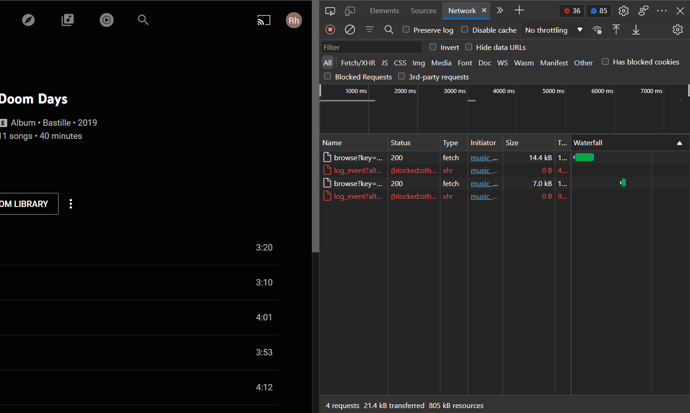
Task: Start casting with the Cast icon
Action: 264,20
